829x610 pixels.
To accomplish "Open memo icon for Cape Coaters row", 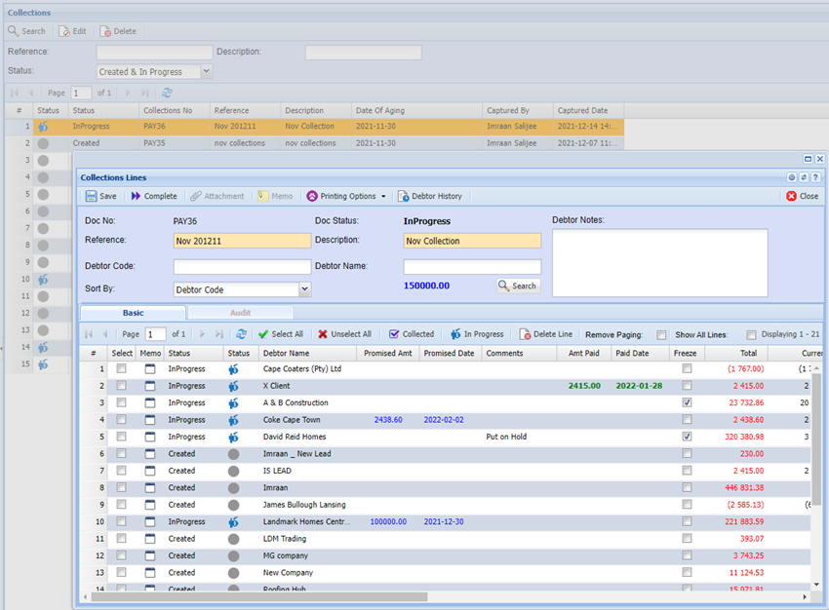I will click(x=150, y=369).
